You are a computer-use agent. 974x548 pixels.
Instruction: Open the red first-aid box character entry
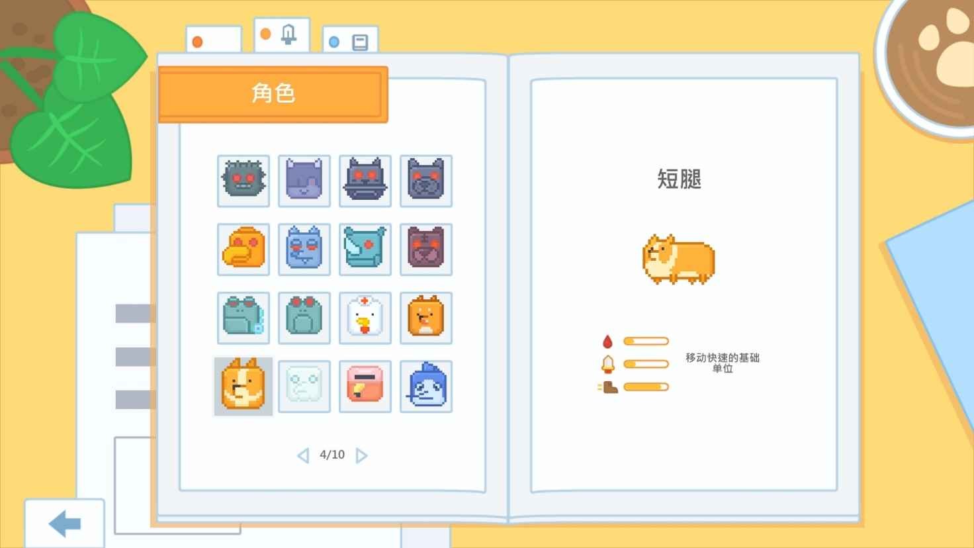click(x=365, y=386)
